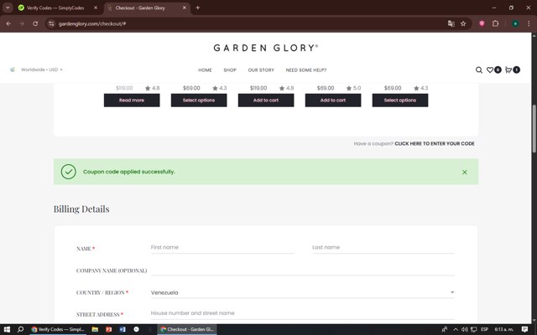This screenshot has width=537, height=335.
Task: Focus the Company name optional field
Action: tap(302, 270)
